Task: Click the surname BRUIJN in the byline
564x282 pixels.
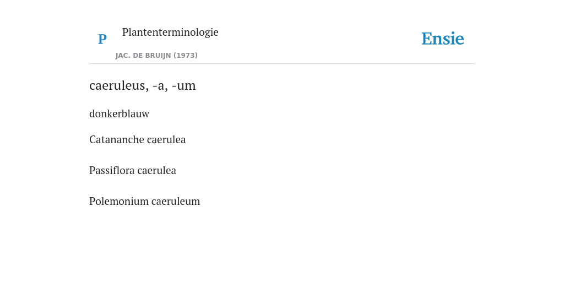Action: 158,56
